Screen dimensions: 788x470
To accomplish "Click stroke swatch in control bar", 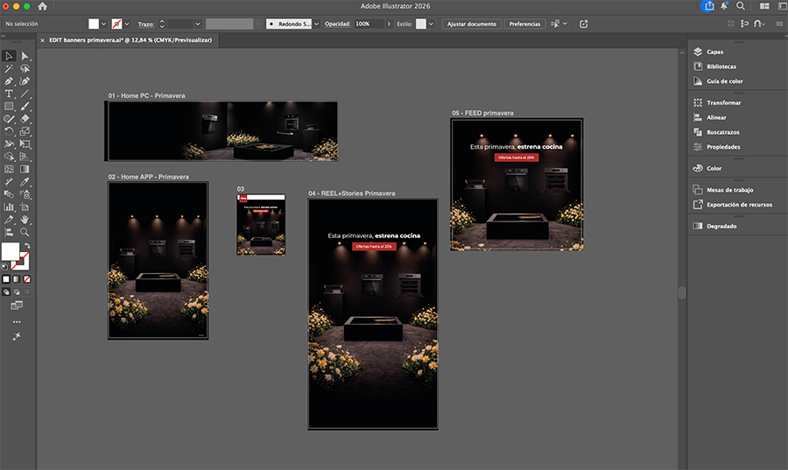I will 116,24.
